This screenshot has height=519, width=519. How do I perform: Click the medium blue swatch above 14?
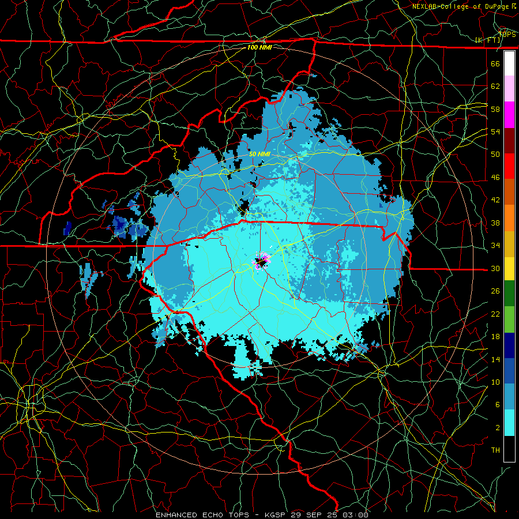click(509, 371)
